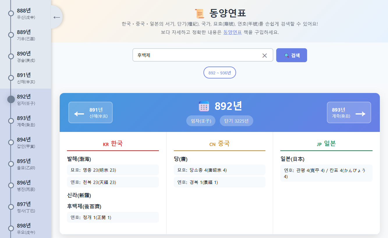Go to next year 893년 card

(349, 112)
